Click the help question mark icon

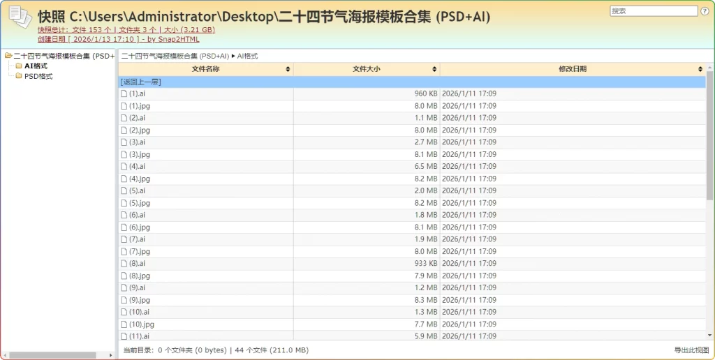(705, 11)
